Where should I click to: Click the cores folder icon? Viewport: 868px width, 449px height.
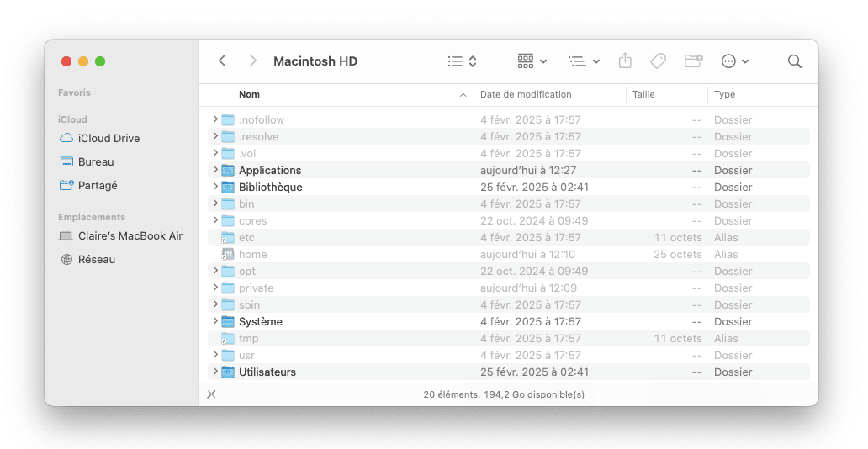point(228,220)
